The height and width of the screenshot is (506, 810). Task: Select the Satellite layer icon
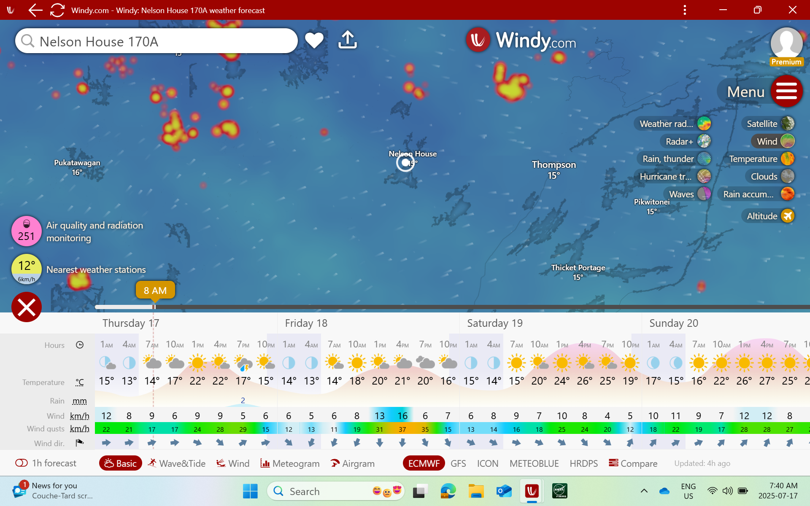pyautogui.click(x=787, y=124)
